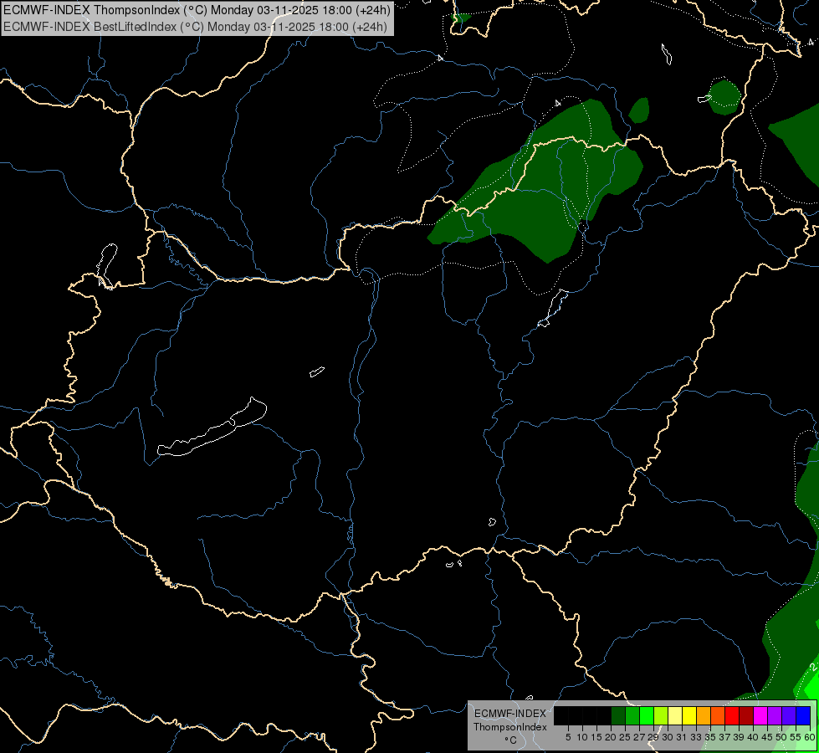Image resolution: width=819 pixels, height=753 pixels.
Task: Select the yellow 31-33 legend swatch
Action: point(689,715)
